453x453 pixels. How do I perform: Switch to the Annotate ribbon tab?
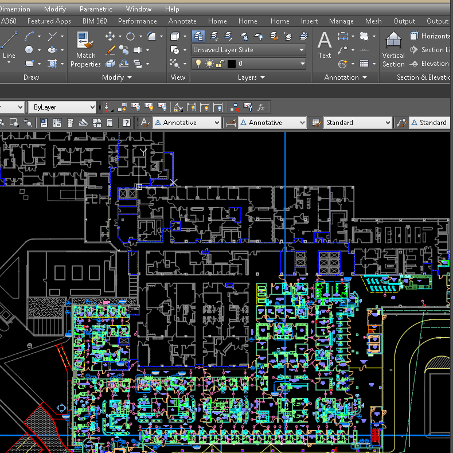point(182,21)
